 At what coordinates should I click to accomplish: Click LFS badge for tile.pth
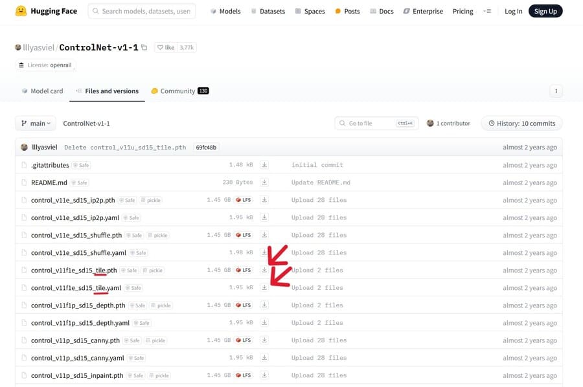243,270
